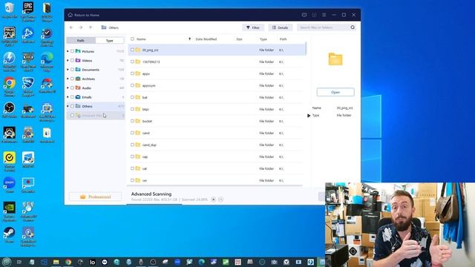Click the Pictures category icon
The width and height of the screenshot is (475, 267).
(78, 51)
